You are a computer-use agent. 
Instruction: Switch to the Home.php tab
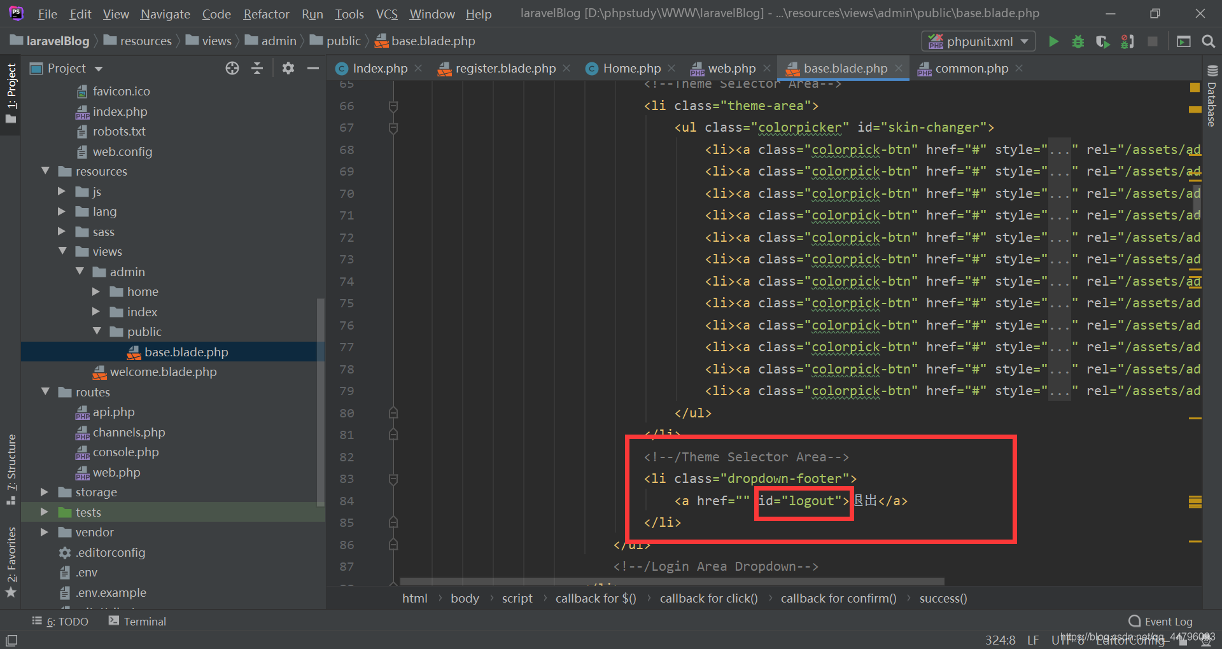(632, 68)
